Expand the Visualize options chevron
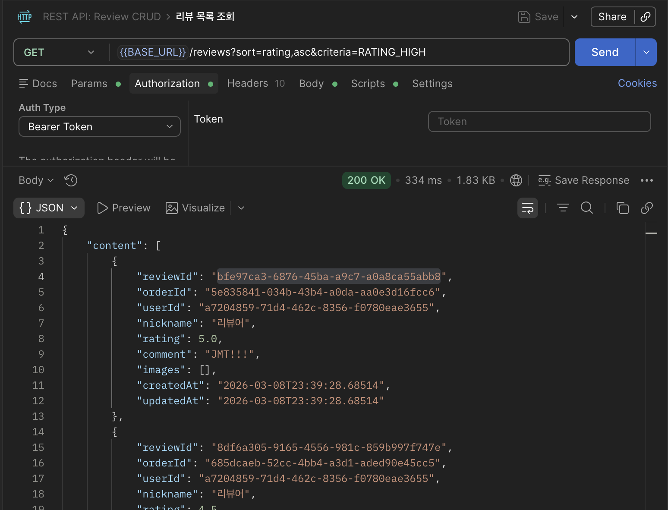The height and width of the screenshot is (510, 668). click(x=241, y=208)
